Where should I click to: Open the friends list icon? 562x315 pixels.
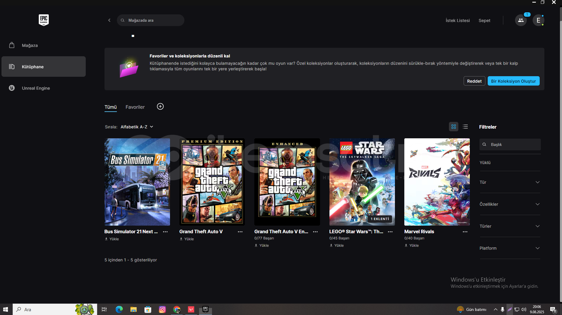(521, 20)
